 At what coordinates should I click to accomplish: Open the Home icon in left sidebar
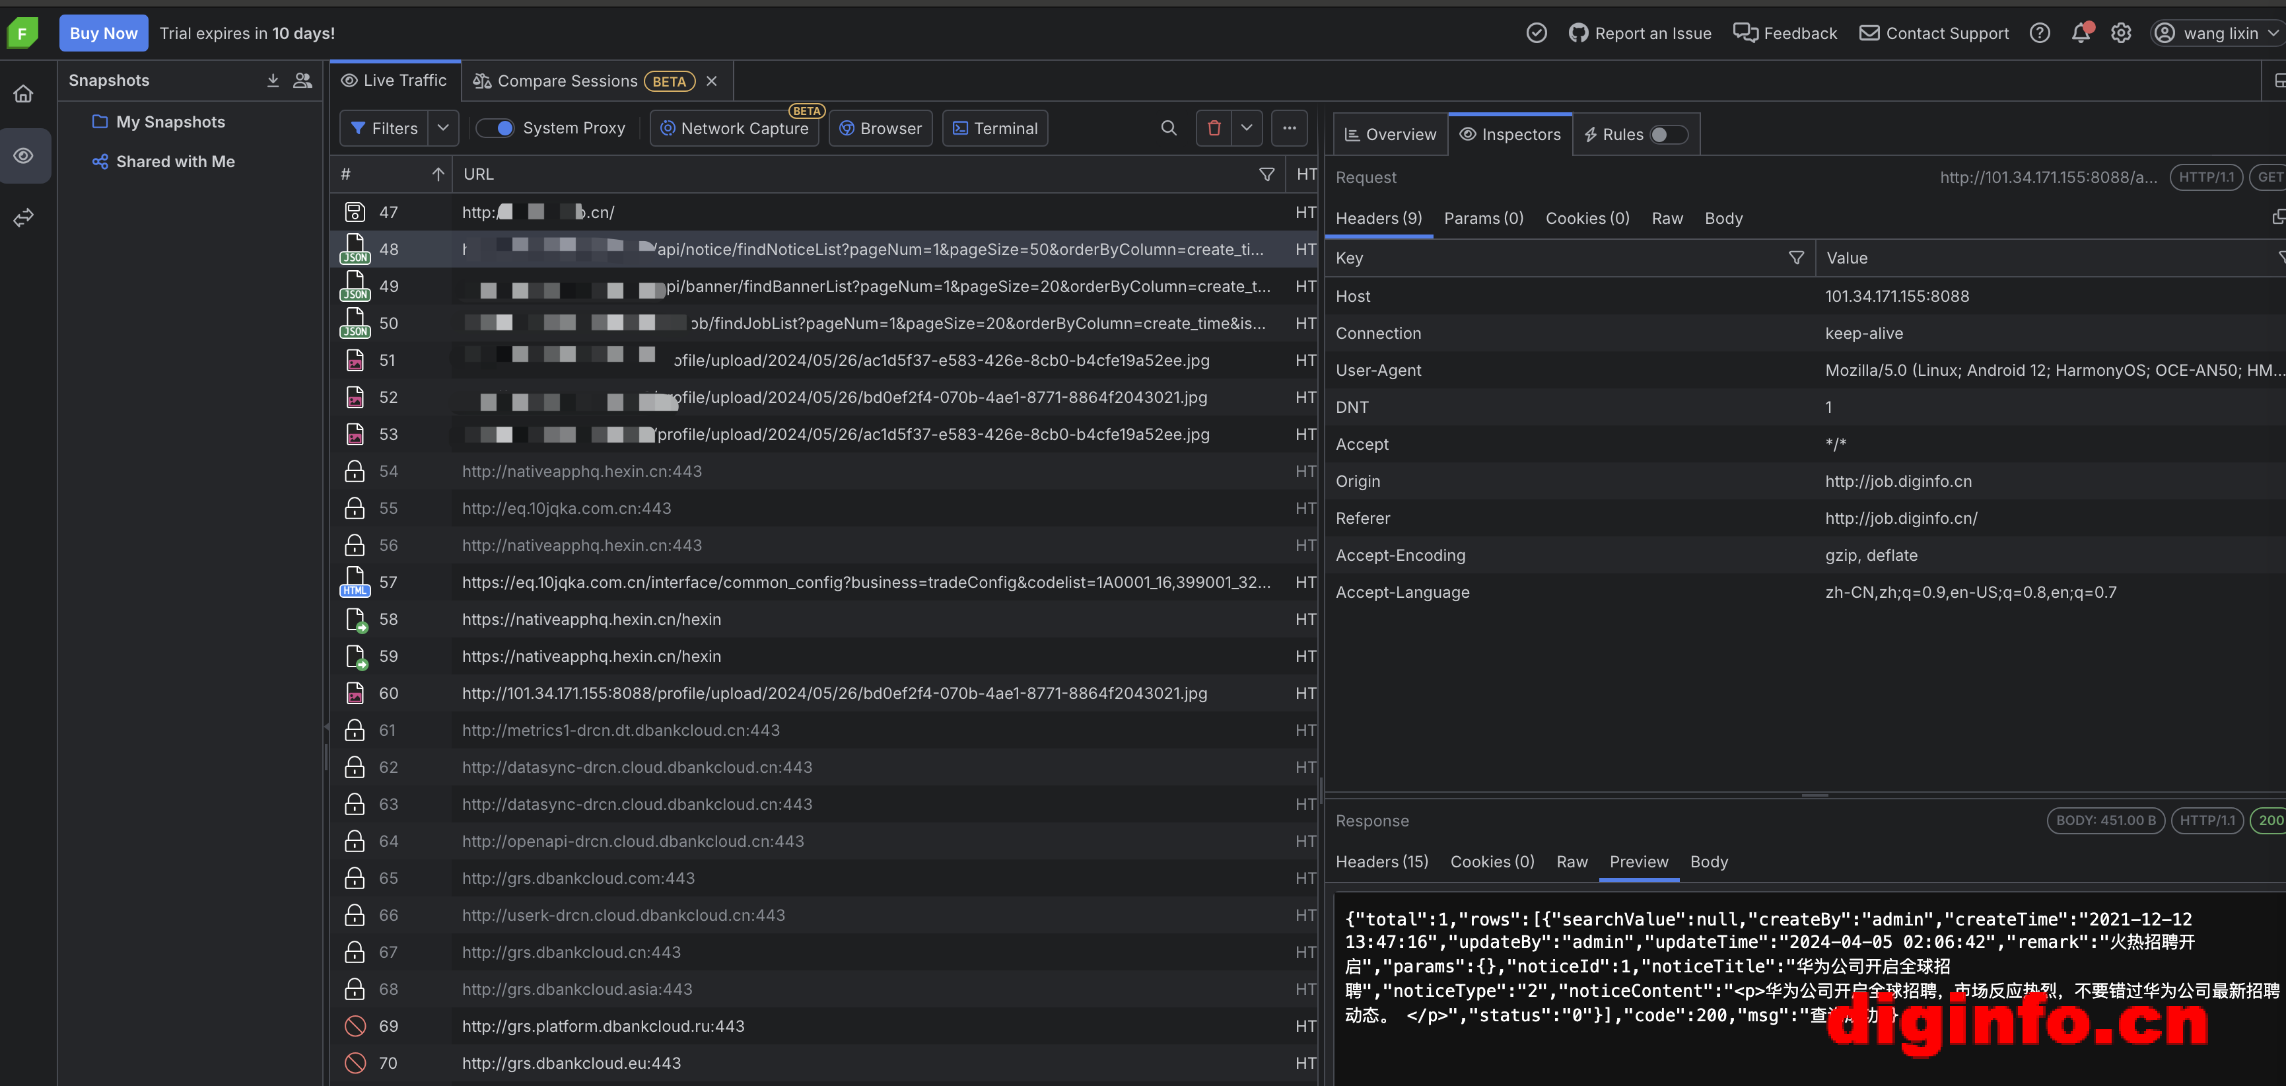(24, 94)
